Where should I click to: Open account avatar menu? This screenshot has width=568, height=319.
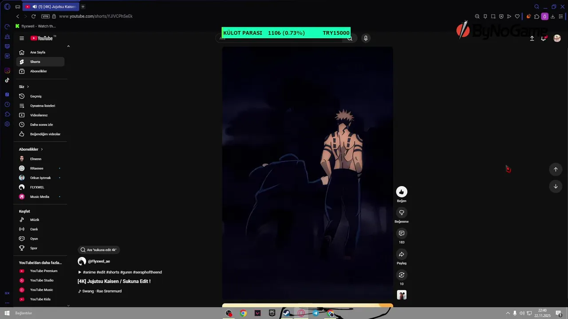click(557, 39)
